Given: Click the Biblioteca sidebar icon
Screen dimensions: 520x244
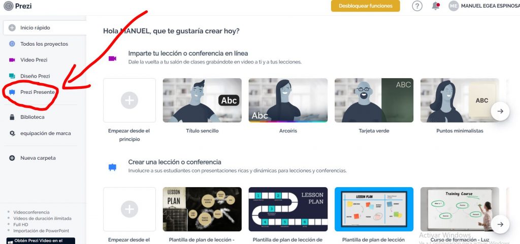Looking at the screenshot, I should (12, 117).
